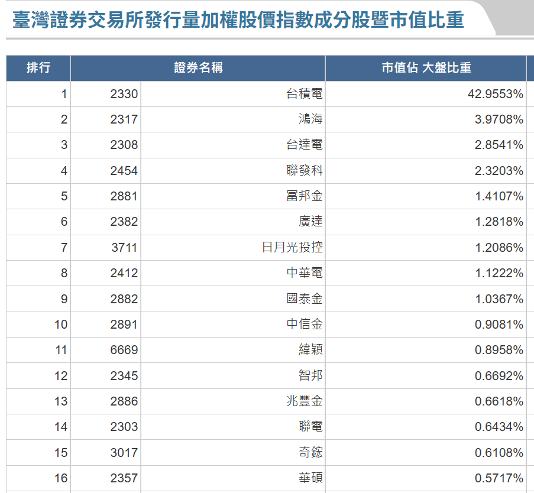Click the 1.0367% weight cell
Image resolution: width=534 pixels, height=493 pixels.
click(x=499, y=299)
